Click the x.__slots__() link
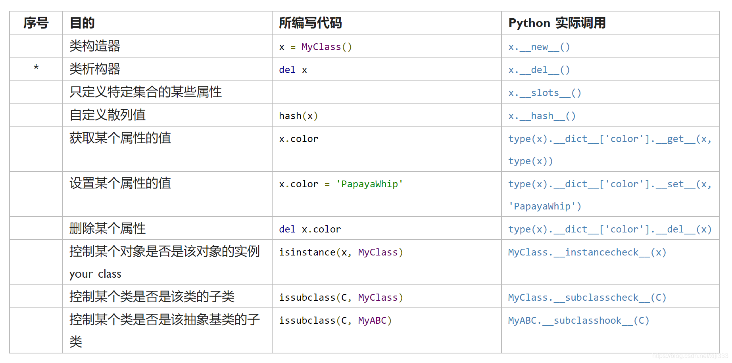Image resolution: width=732 pixels, height=363 pixels. (545, 93)
